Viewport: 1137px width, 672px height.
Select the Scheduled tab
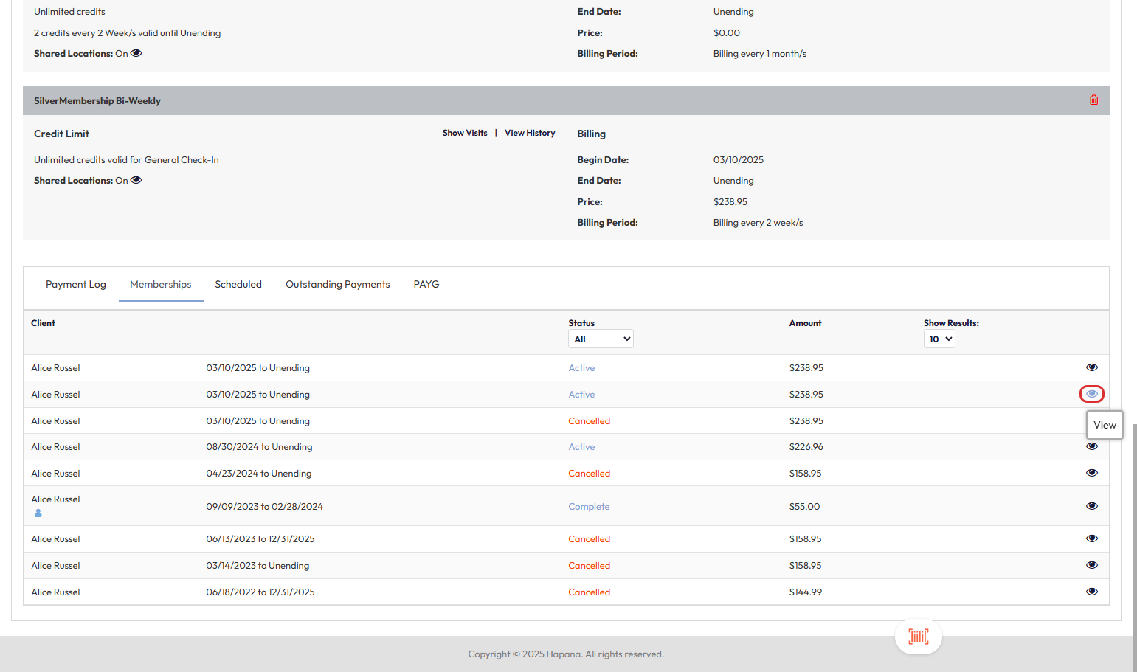pyautogui.click(x=238, y=285)
